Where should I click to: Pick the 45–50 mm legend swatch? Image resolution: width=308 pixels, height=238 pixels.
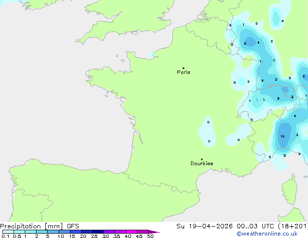coord(143,232)
